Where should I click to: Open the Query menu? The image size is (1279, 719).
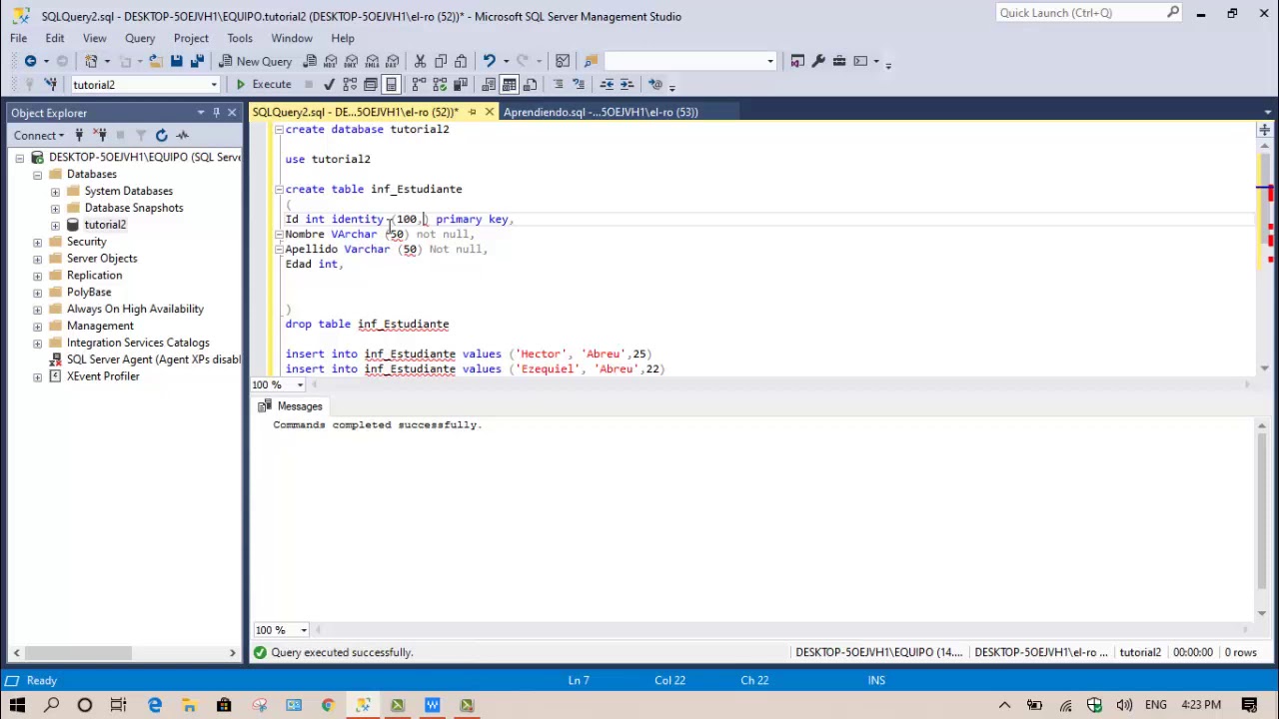[140, 38]
